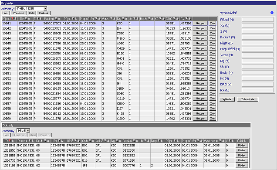The width and height of the screenshot is (277, 170).
Task: Focus the Přijat (D) search field
Action: [x=257, y=43]
